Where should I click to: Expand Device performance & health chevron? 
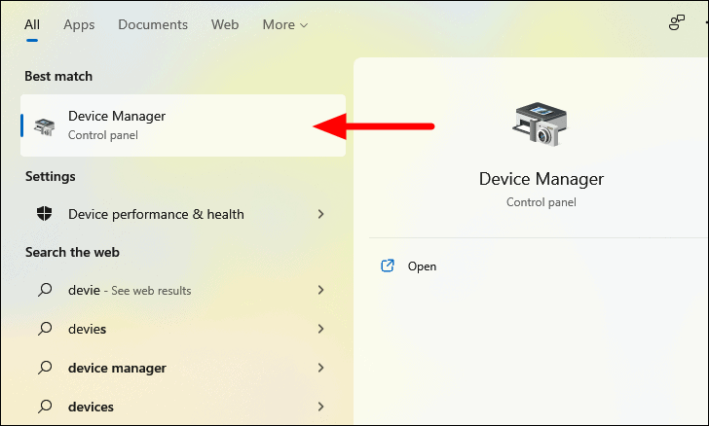[321, 214]
